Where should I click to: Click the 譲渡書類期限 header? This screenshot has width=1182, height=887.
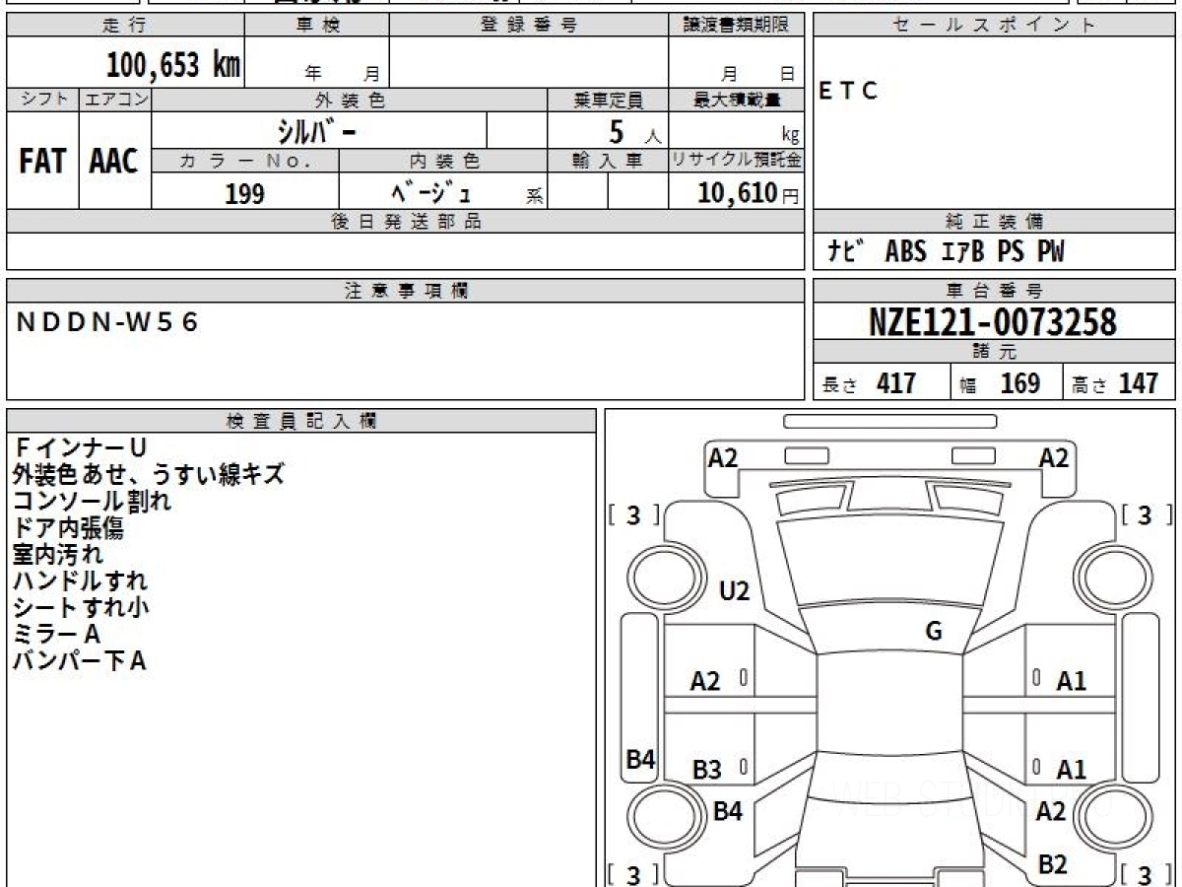736,26
